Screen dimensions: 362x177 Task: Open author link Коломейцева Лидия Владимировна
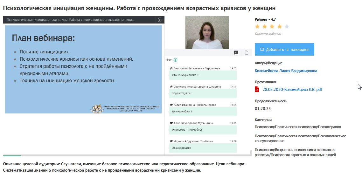pyautogui.click(x=286, y=71)
